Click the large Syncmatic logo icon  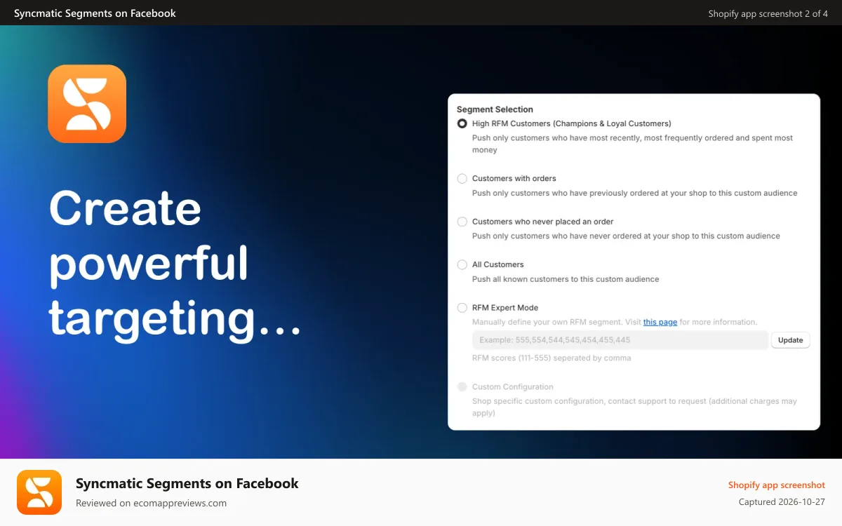coord(87,104)
